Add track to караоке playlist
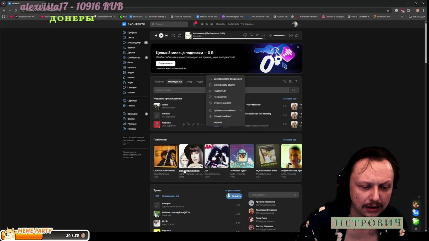The width and height of the screenshot is (429, 241). point(225,122)
